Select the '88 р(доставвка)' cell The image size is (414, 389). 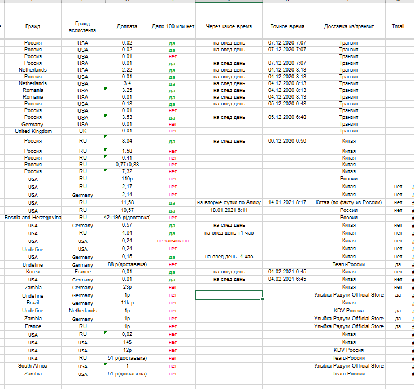coord(127,264)
